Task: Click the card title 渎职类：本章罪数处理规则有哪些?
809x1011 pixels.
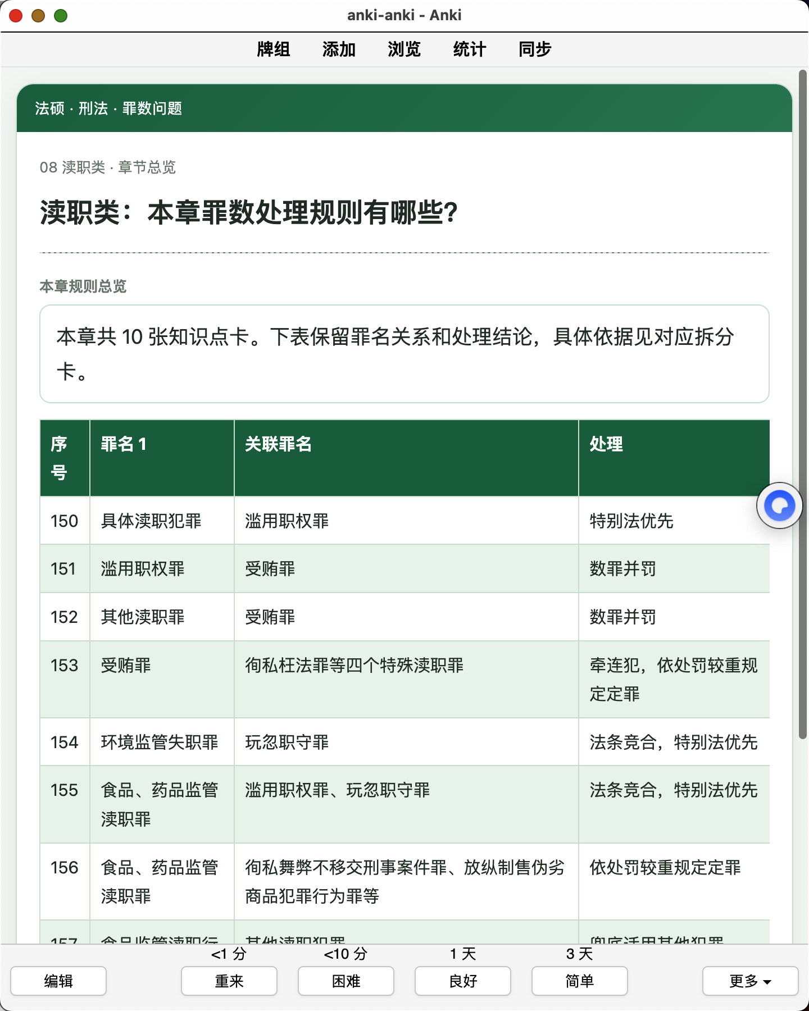Action: (249, 213)
